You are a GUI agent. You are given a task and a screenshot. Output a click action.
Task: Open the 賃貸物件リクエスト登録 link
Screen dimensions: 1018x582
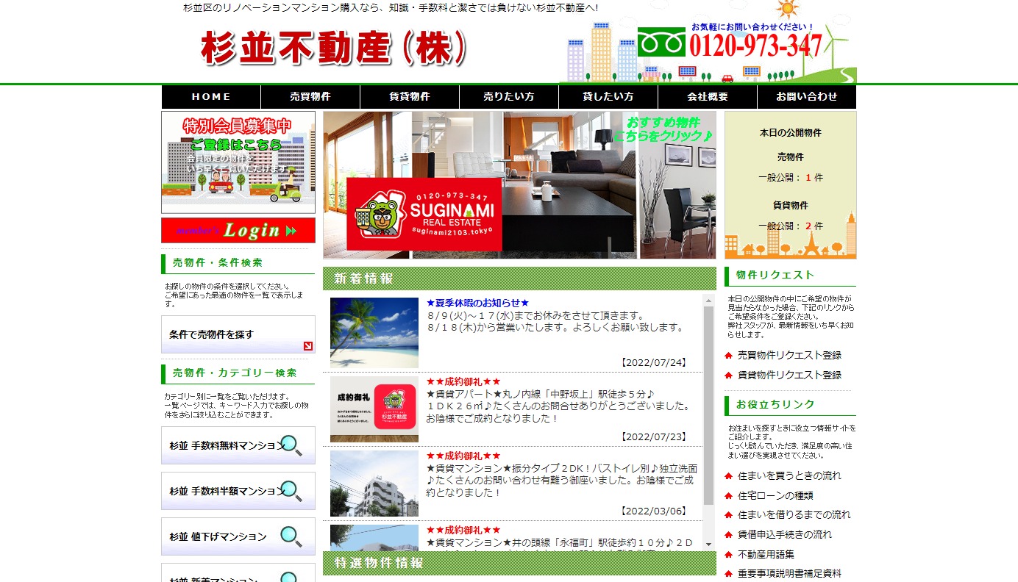[x=789, y=375]
